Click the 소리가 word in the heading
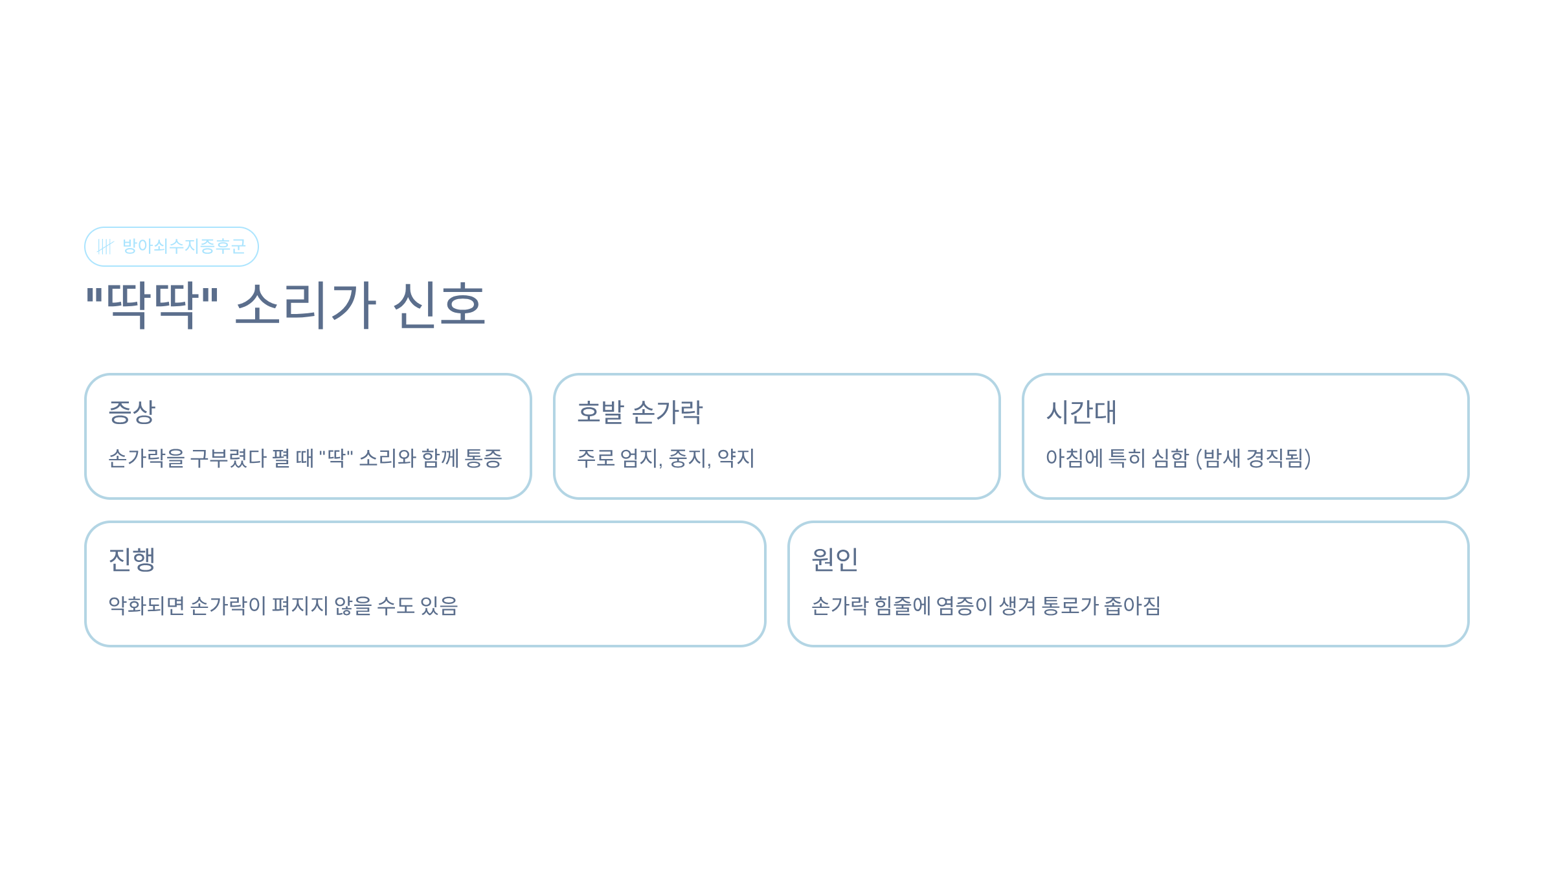The width and height of the screenshot is (1554, 874). tap(305, 305)
